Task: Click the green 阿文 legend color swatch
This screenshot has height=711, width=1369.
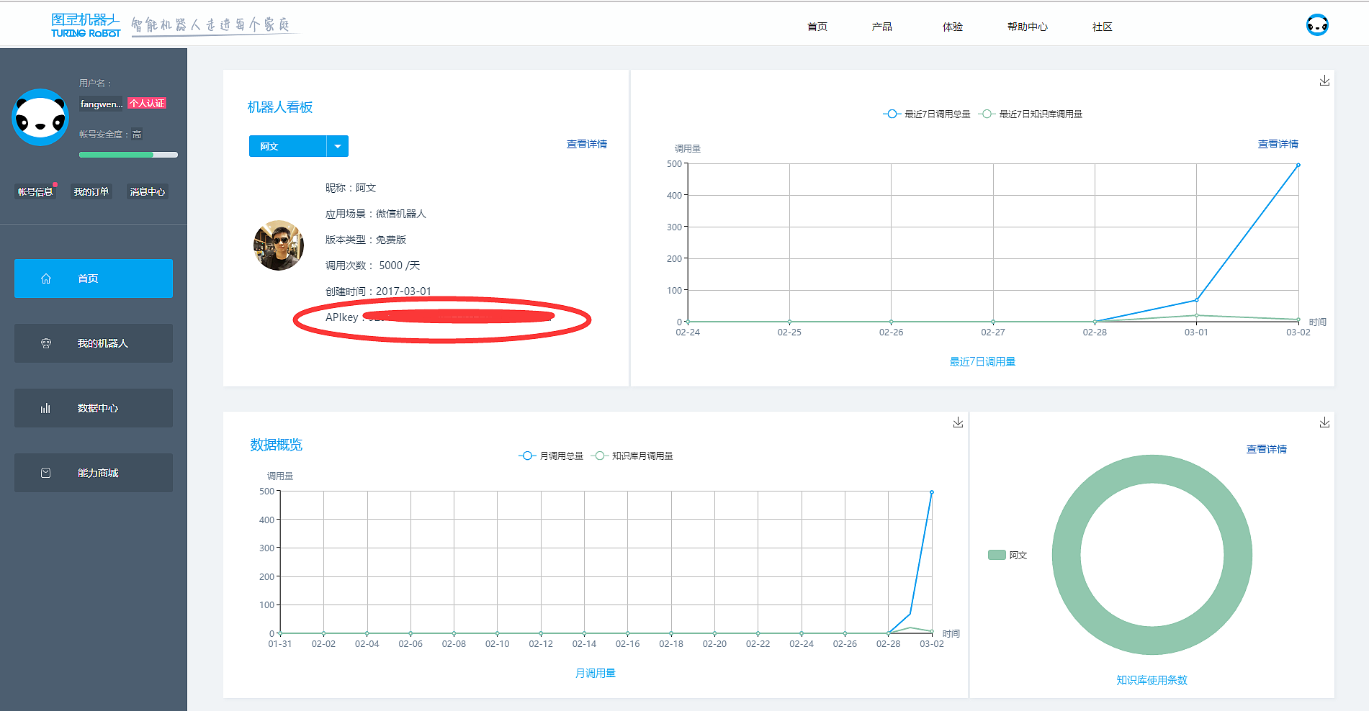Action: click(x=997, y=555)
